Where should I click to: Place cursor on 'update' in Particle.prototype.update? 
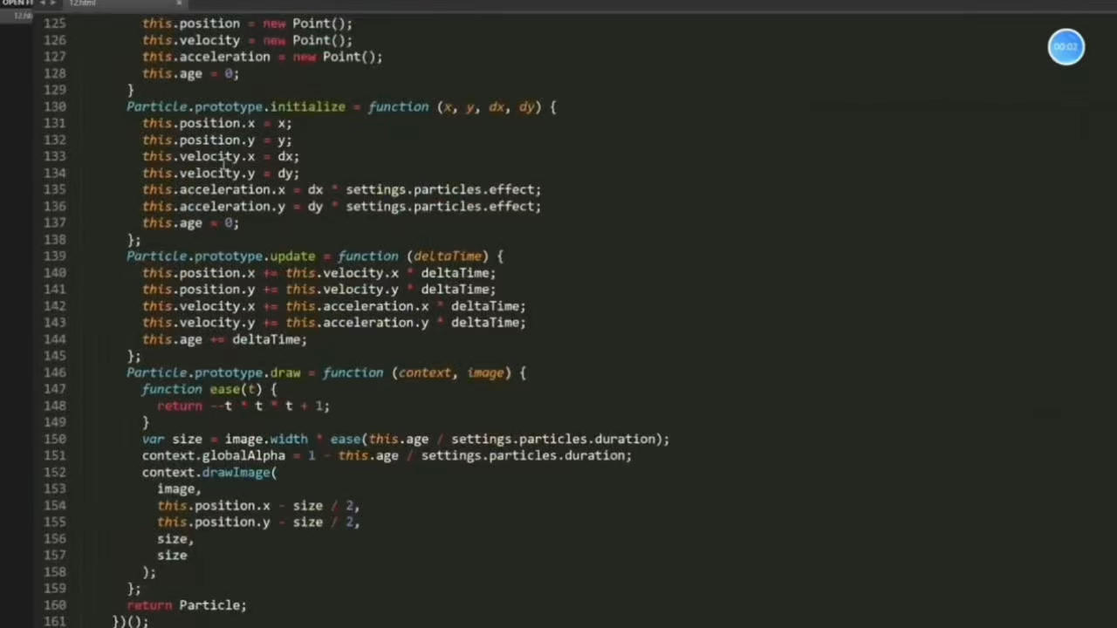[291, 256]
